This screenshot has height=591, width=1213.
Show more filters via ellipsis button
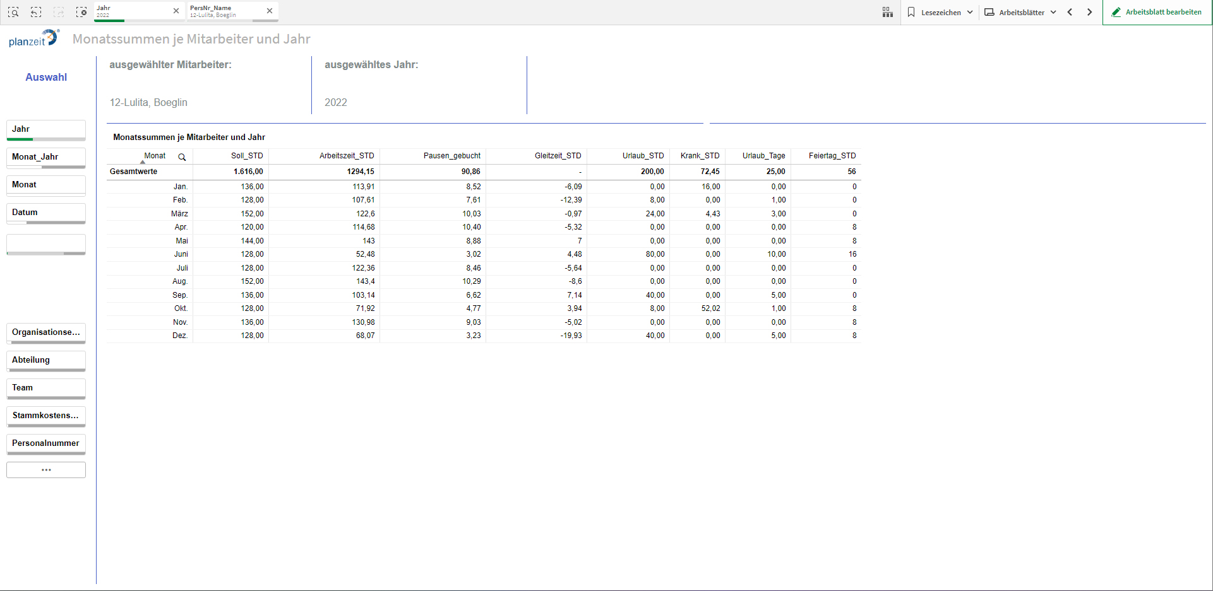[x=45, y=470]
